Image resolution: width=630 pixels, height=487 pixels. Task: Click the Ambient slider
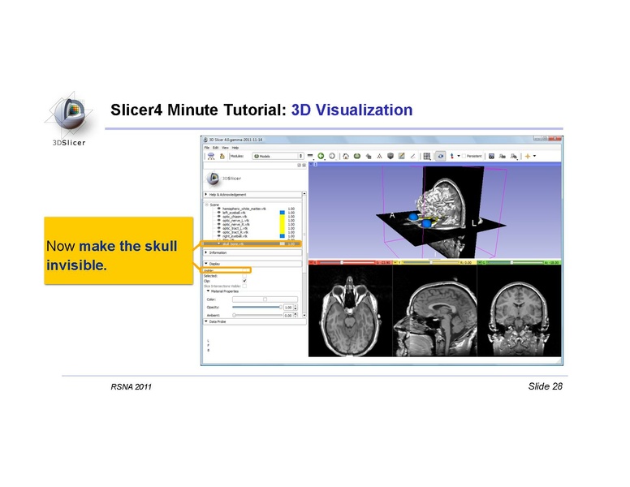pos(257,316)
